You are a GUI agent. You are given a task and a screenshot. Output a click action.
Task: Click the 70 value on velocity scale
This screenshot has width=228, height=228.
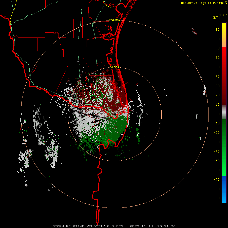click(x=218, y=48)
